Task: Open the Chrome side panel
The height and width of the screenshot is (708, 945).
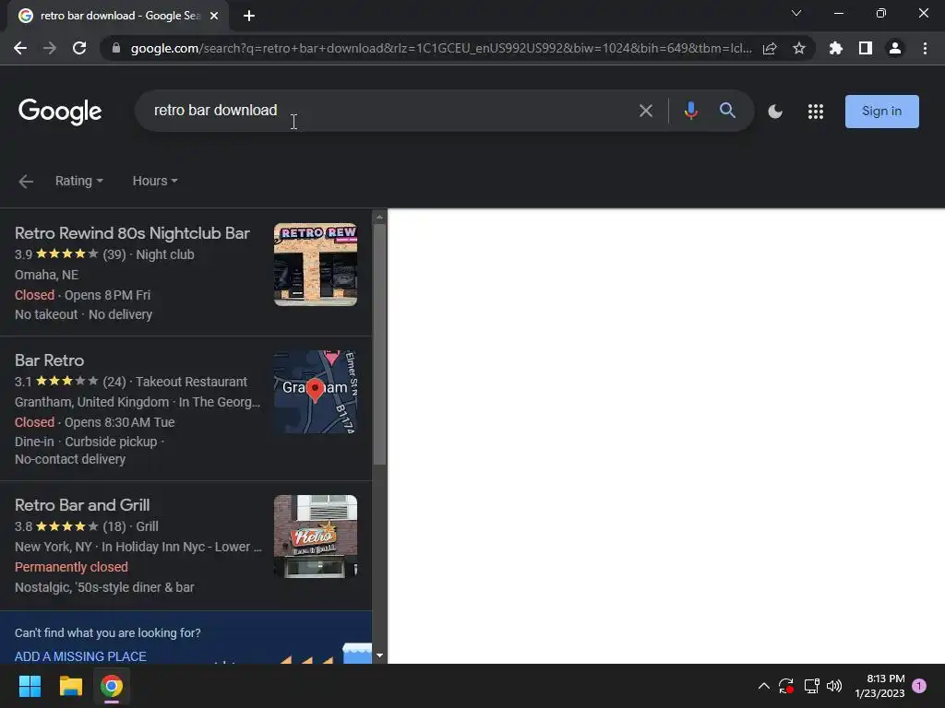Action: coord(866,48)
